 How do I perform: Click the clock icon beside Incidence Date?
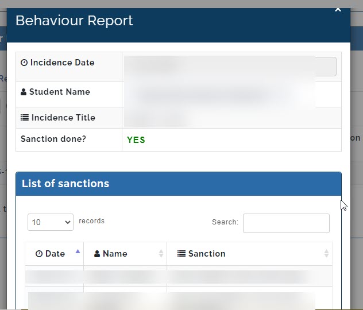24,63
